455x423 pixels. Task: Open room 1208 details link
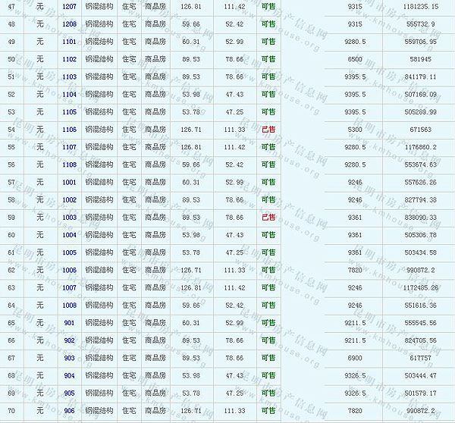click(x=69, y=23)
